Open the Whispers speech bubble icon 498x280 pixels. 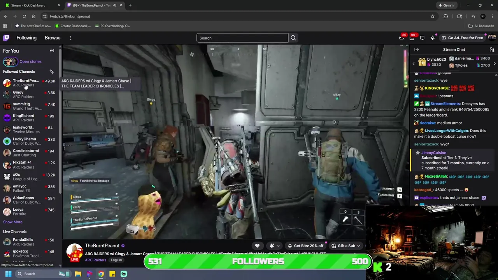422,38
